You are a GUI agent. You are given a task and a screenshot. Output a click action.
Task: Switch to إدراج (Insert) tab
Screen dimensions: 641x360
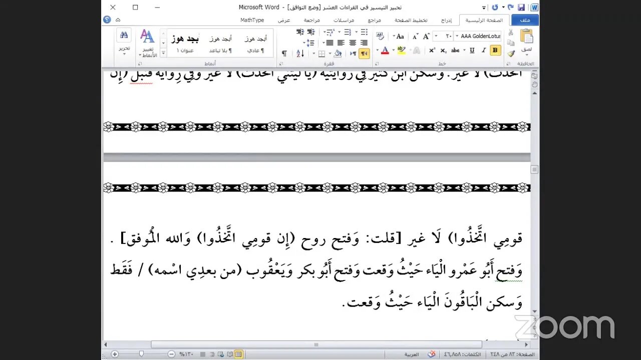pyautogui.click(x=446, y=20)
